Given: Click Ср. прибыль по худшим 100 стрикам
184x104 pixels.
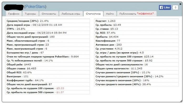Looking at the screenshot, I should (x=48, y=88).
